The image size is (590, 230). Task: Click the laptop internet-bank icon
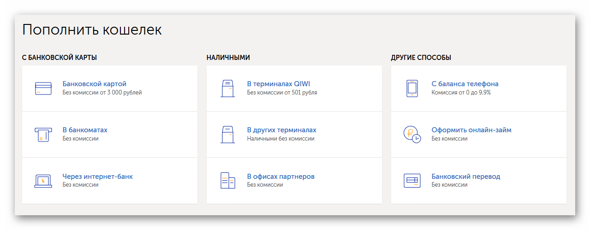43,180
